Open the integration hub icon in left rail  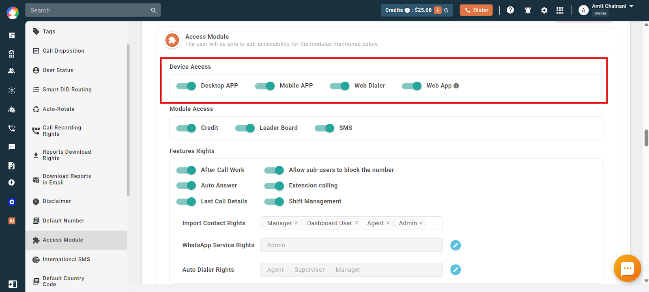(x=12, y=90)
